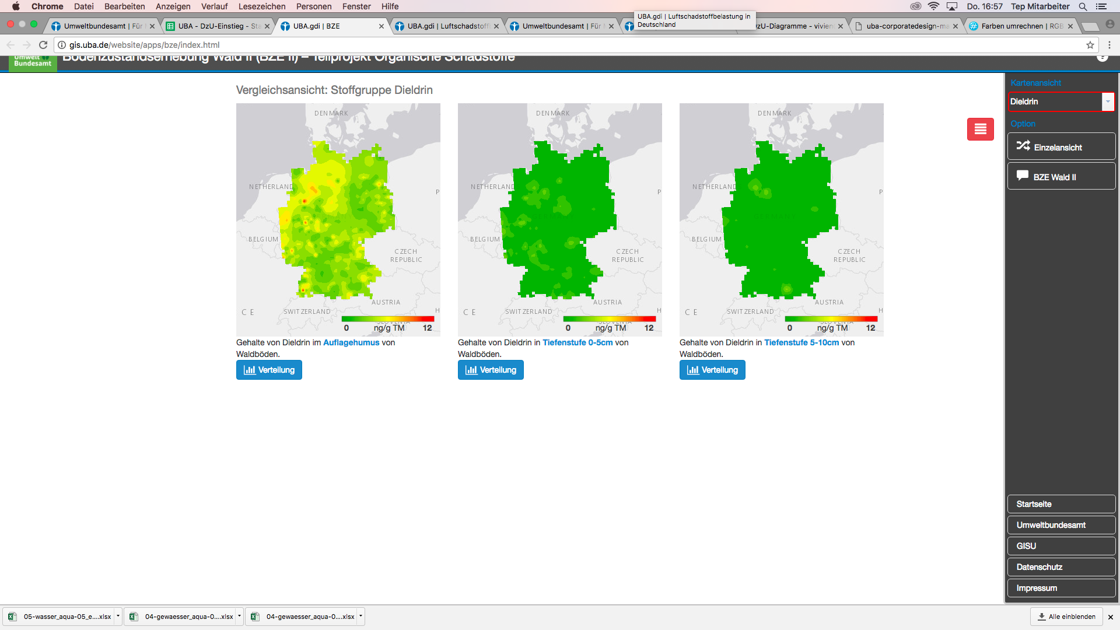Screen dimensions: 1120x630
Task: Open macOS Spotlight search icon
Action: click(x=1083, y=6)
